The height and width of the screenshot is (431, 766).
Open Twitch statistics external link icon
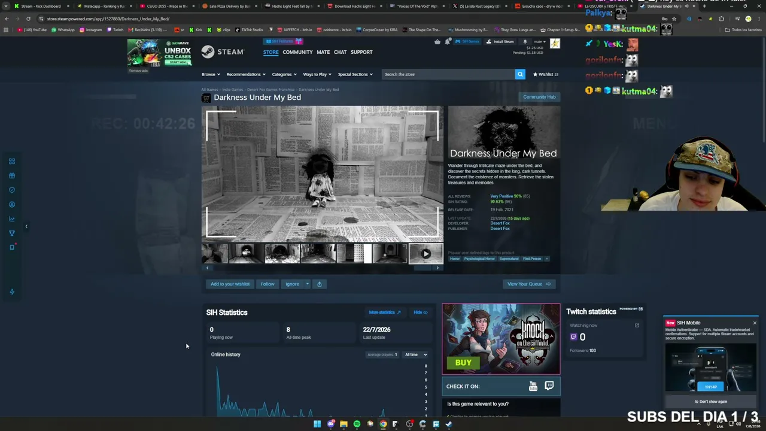(637, 326)
